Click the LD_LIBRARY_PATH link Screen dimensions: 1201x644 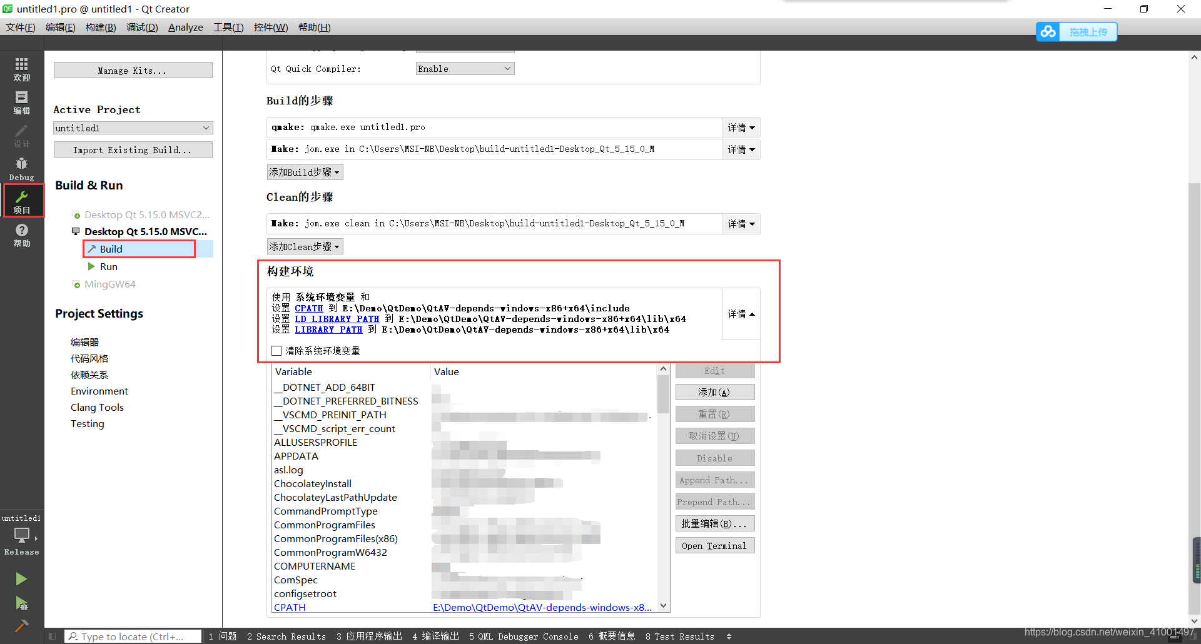(x=337, y=319)
